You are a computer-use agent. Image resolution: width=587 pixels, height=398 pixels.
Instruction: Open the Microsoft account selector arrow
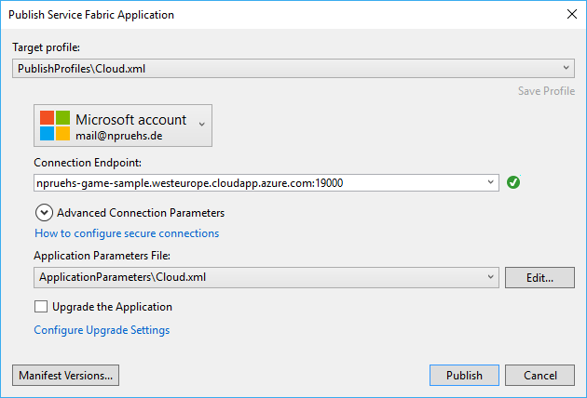(x=202, y=123)
